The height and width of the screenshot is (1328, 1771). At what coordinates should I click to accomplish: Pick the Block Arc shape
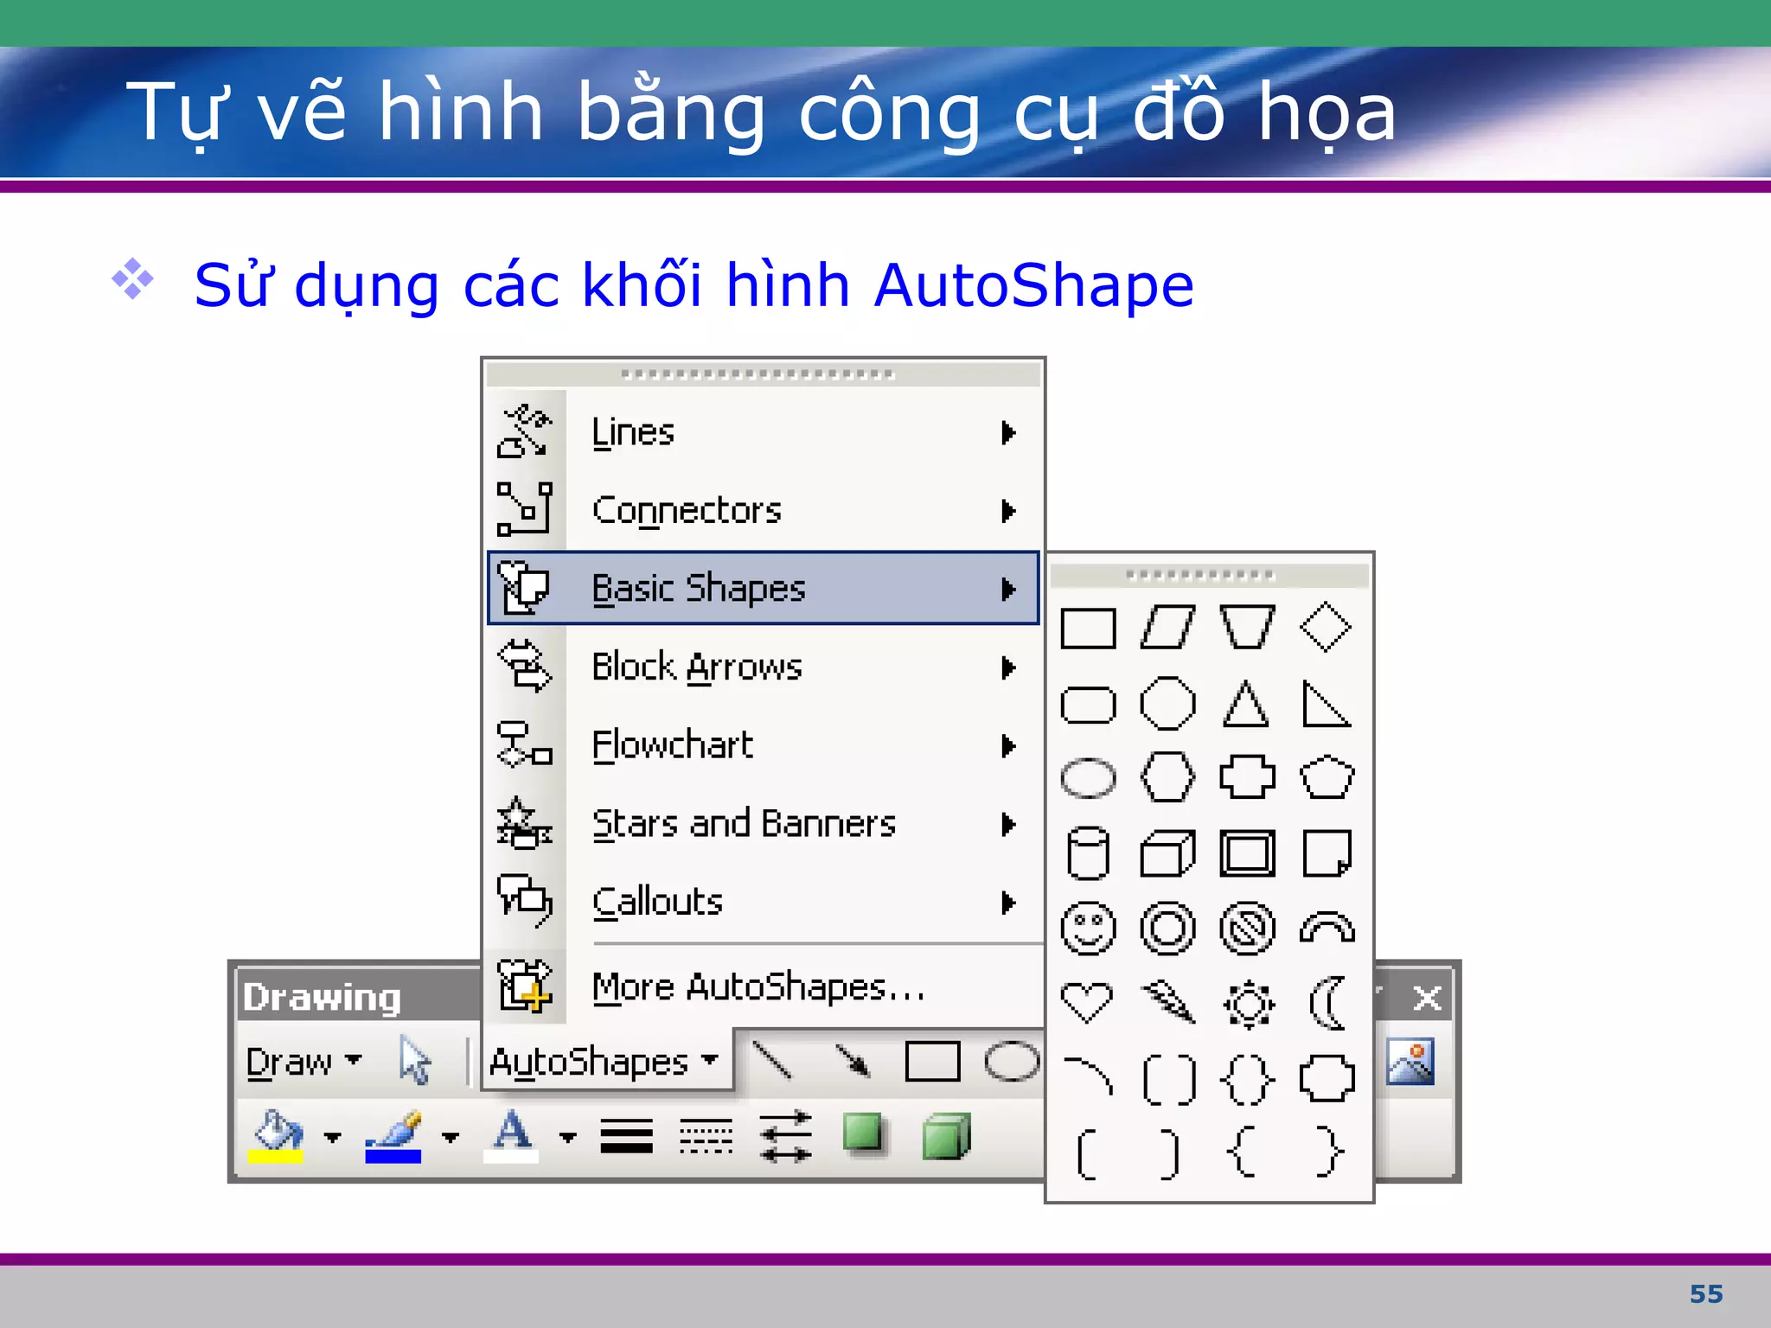(x=1327, y=927)
